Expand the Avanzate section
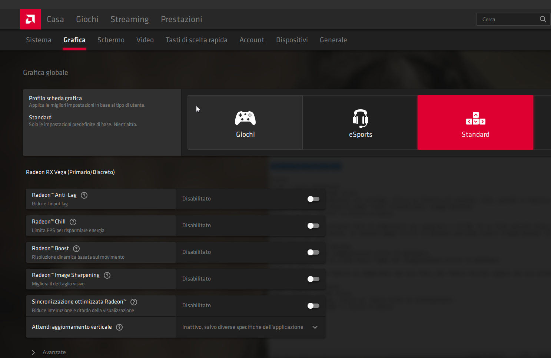Image resolution: width=551 pixels, height=358 pixels. 49,352
